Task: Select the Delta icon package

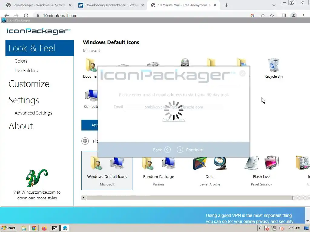Action: click(210, 172)
